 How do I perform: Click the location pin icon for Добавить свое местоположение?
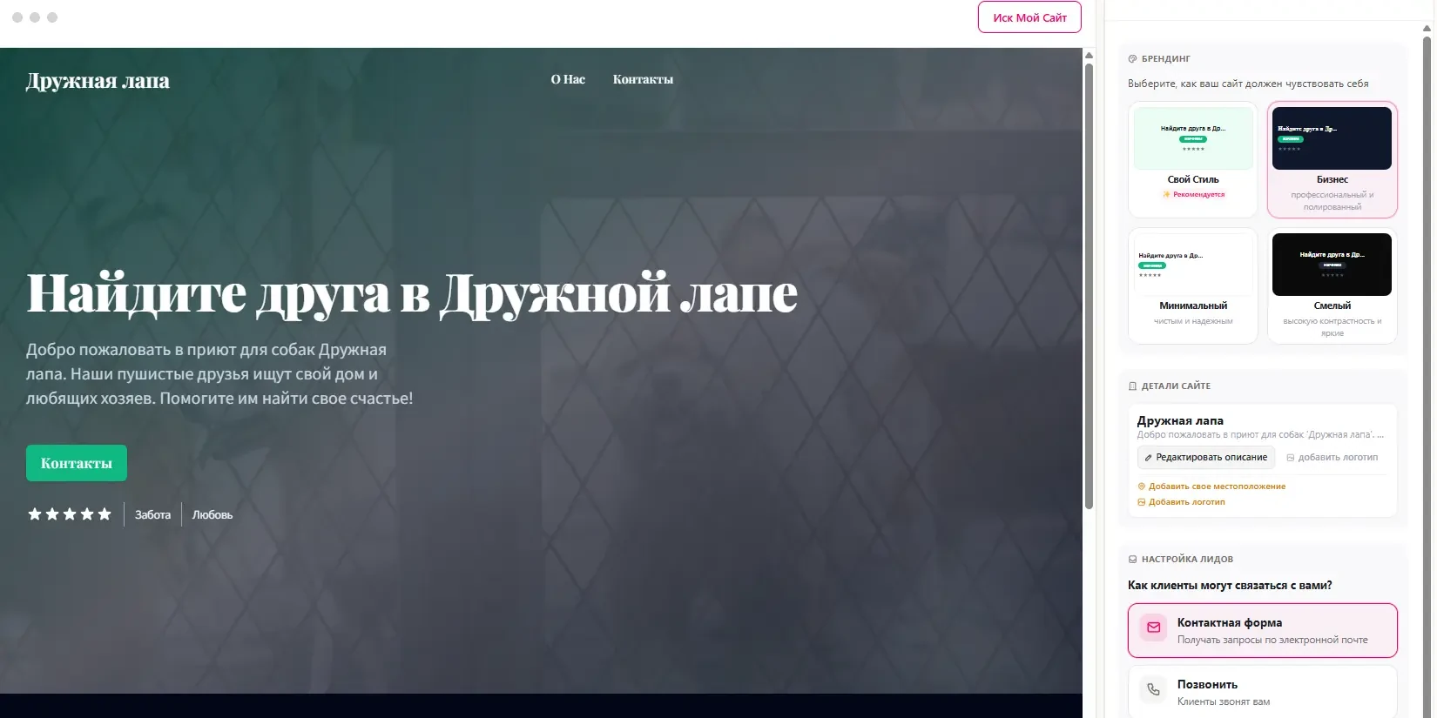point(1142,486)
